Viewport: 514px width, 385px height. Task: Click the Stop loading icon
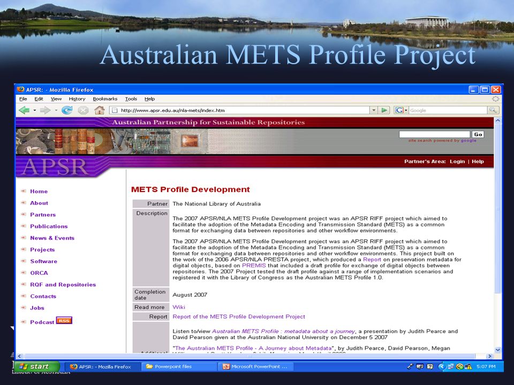[x=84, y=110]
